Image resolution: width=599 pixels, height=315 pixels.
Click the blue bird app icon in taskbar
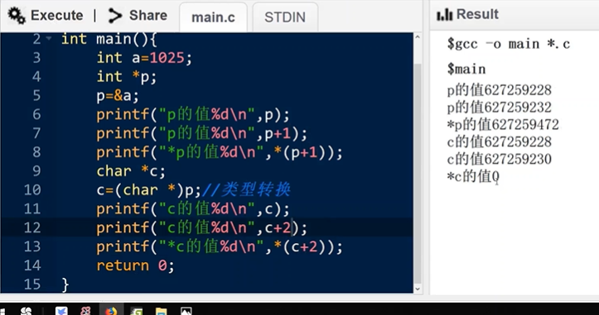[61, 311]
